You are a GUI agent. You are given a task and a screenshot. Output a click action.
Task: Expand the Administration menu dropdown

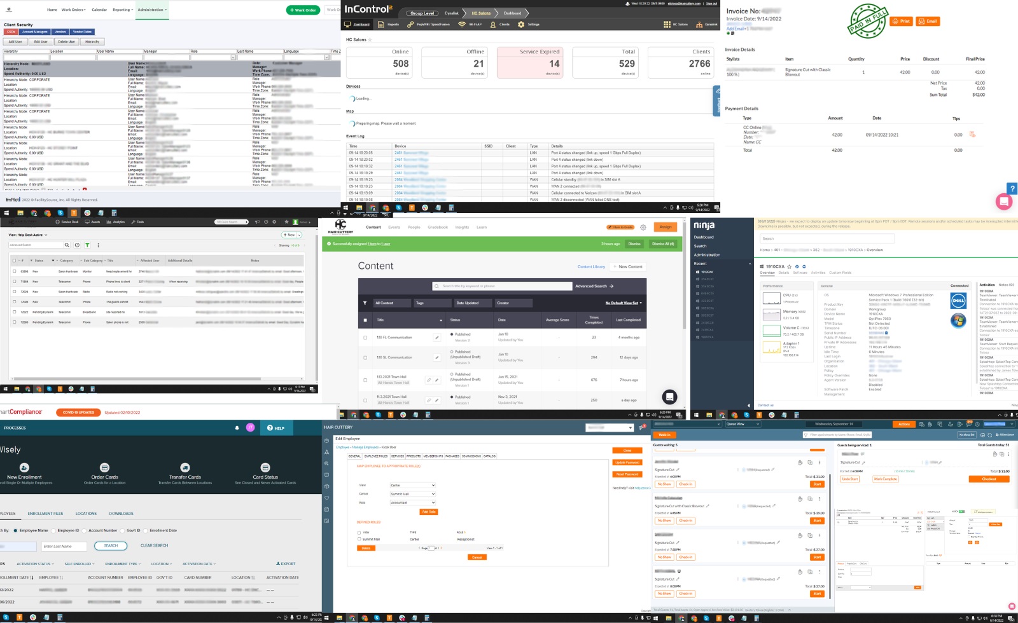152,10
